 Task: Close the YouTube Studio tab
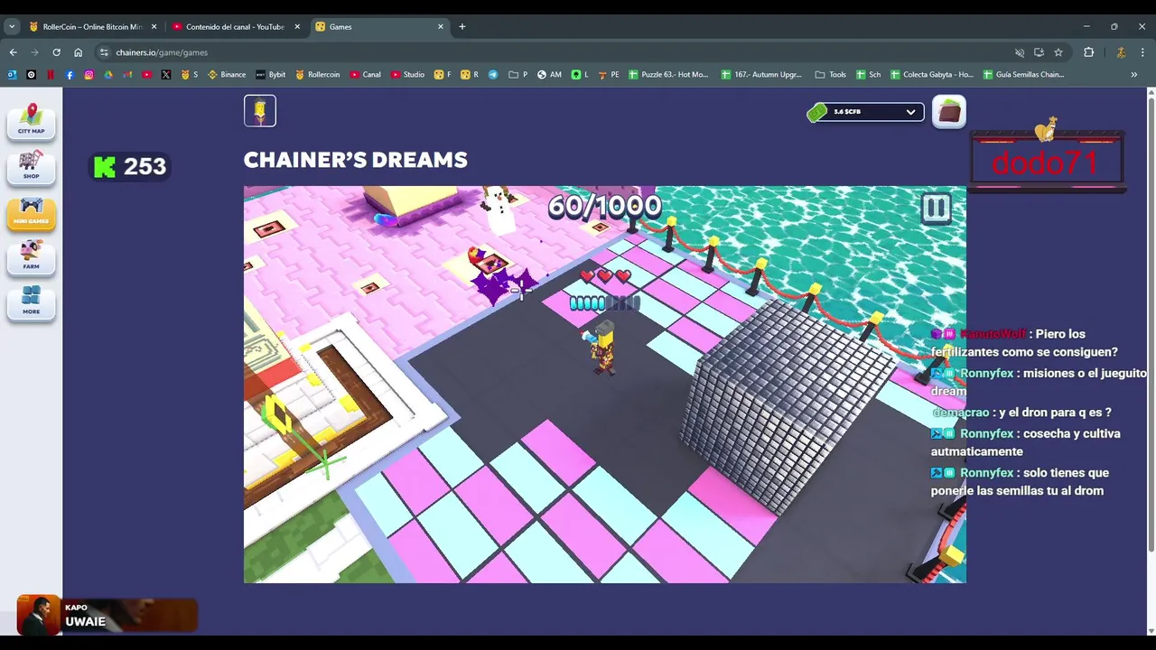coord(297,27)
